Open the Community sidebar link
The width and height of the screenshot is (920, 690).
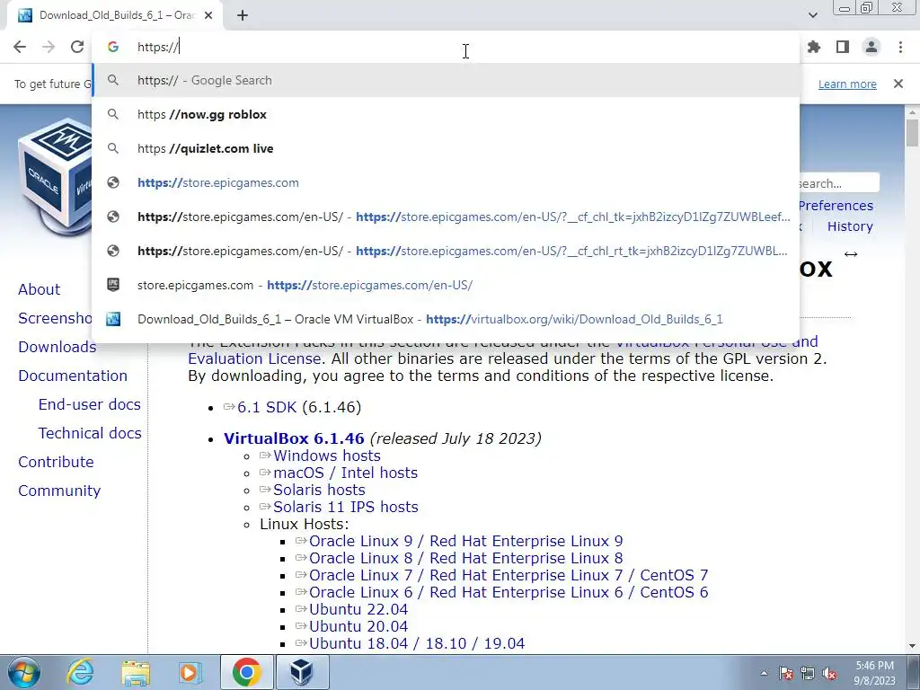pyautogui.click(x=59, y=491)
